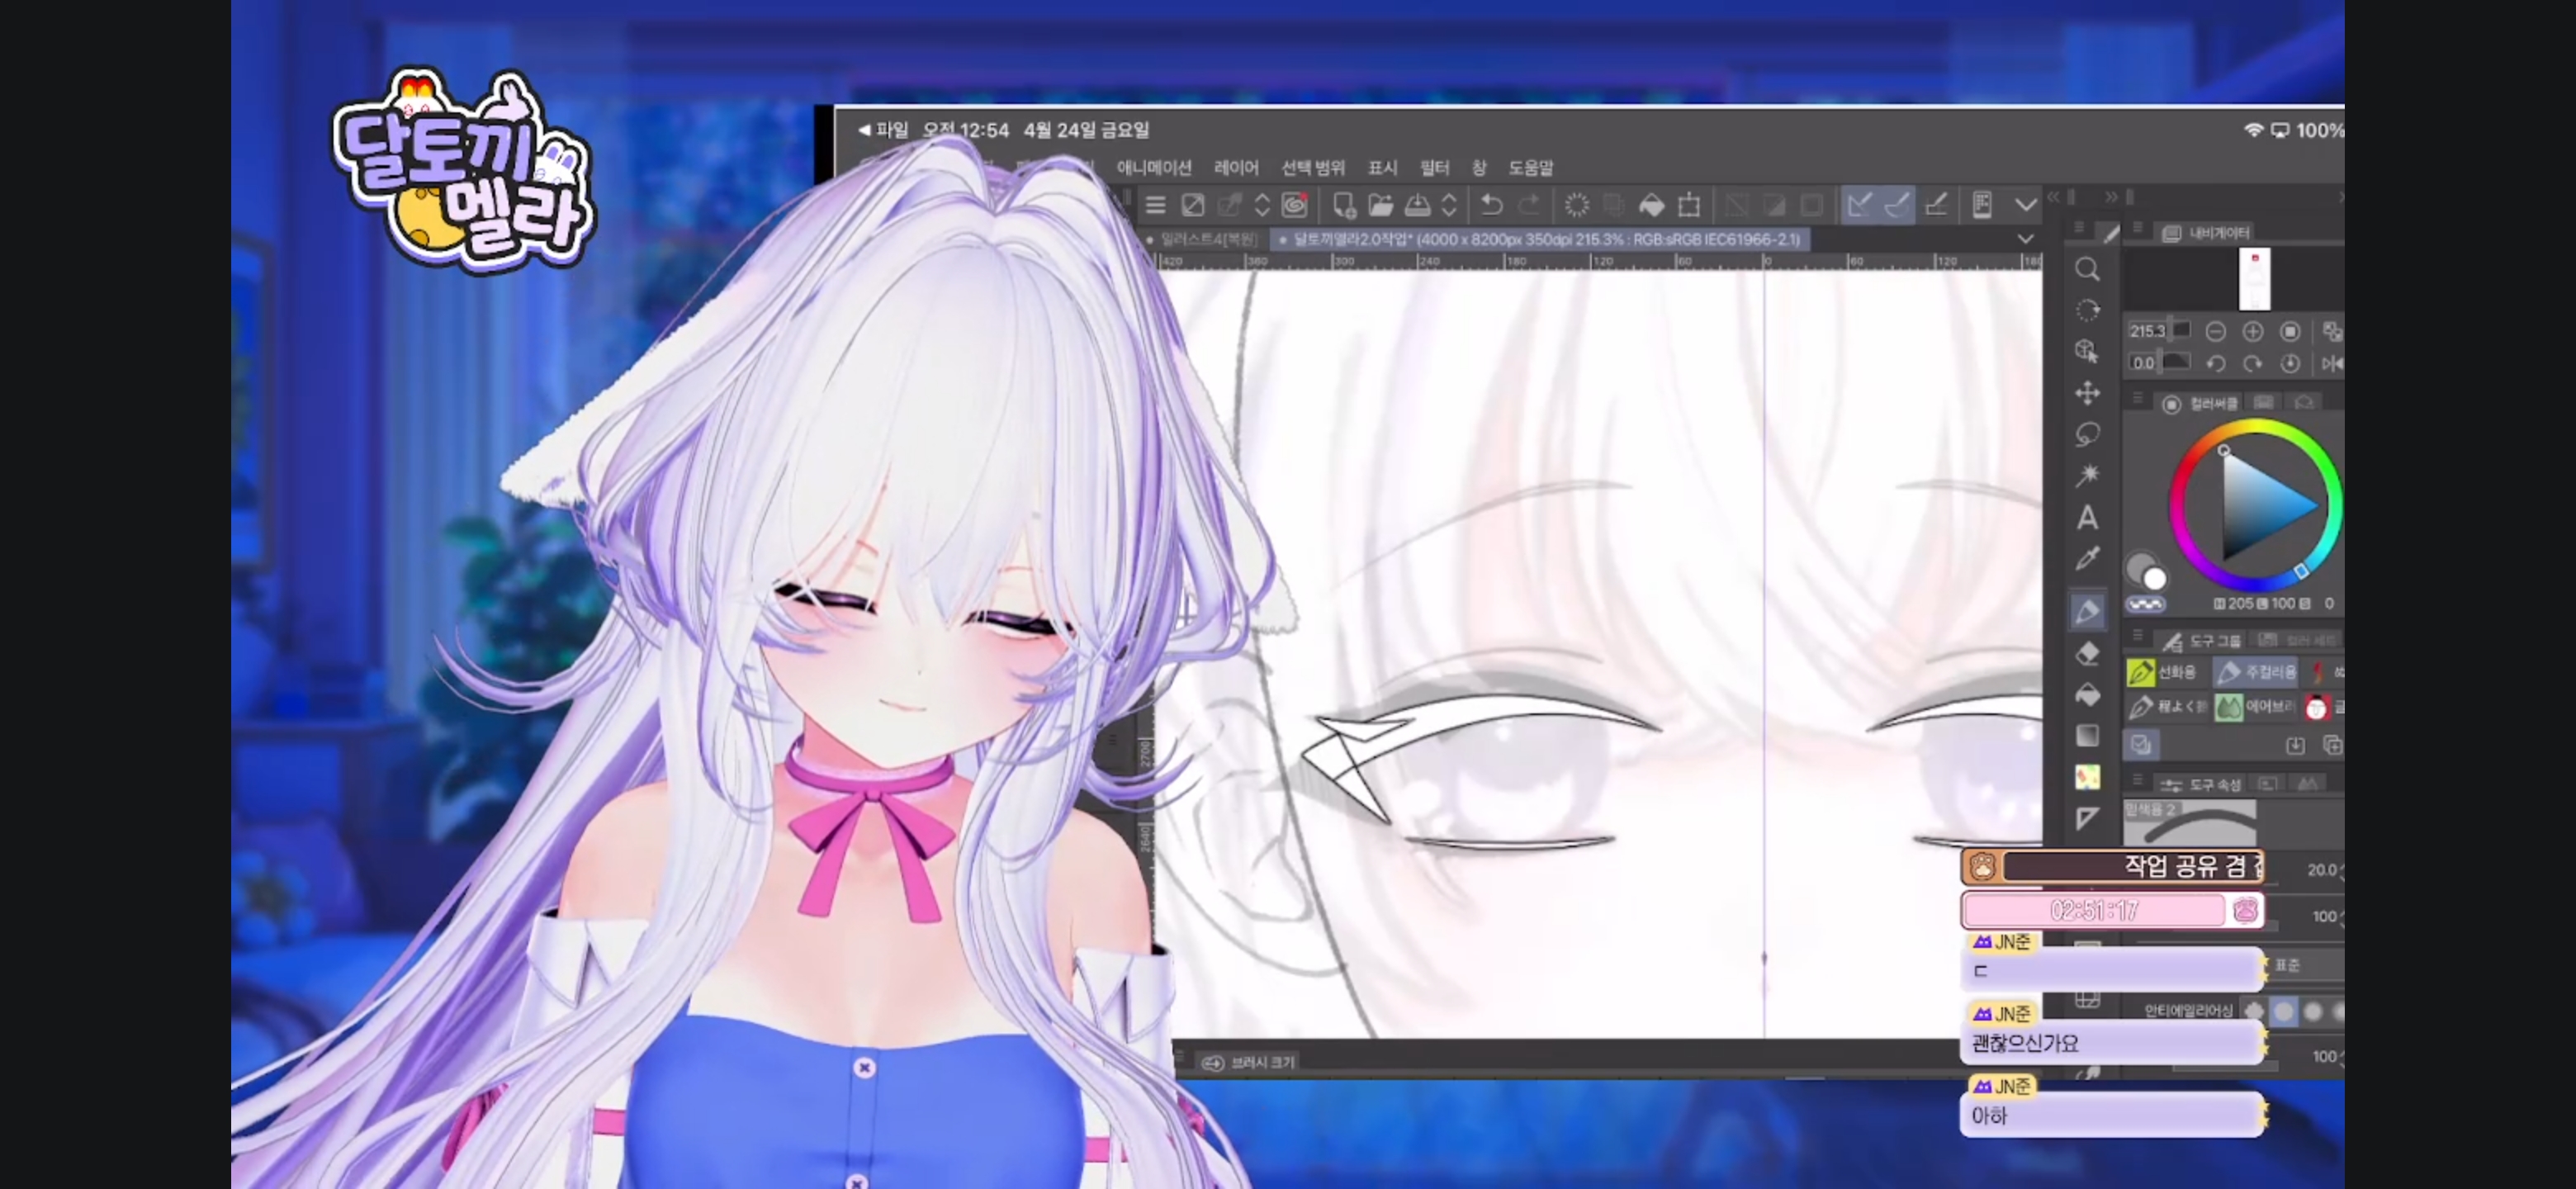Select the Eraser tool

pyautogui.click(x=2087, y=653)
